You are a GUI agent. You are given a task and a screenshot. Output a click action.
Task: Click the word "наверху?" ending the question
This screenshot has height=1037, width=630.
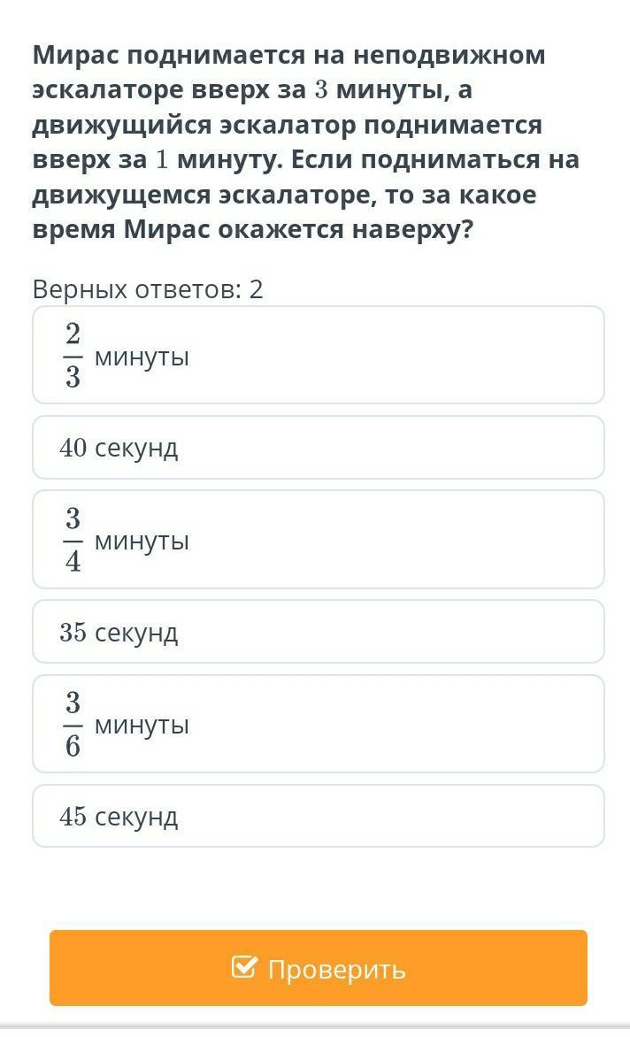[x=413, y=230]
